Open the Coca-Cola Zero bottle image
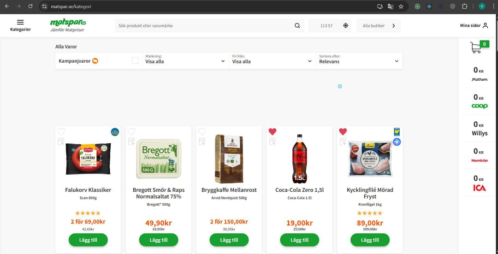498x254 pixels. 300,159
